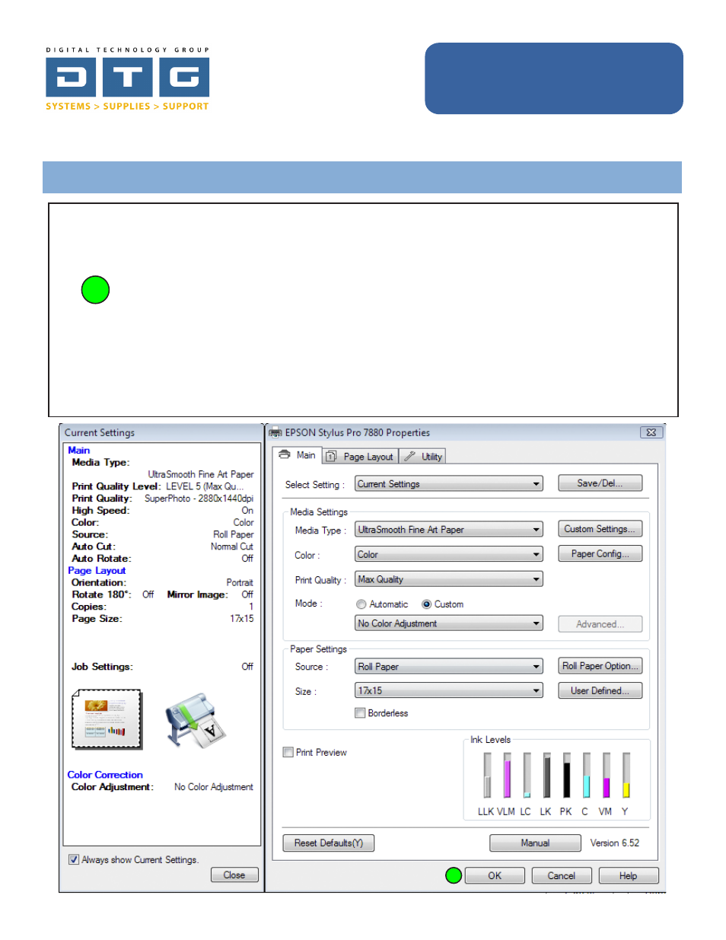Open the Manual

coord(535,843)
